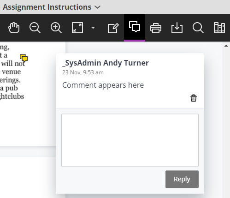230x198 pixels.
Task: Click the Reply button
Action: (x=182, y=179)
